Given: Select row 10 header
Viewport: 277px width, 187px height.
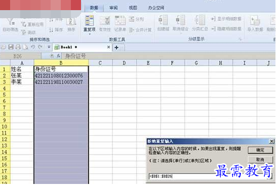Looking at the screenshot, I should [5, 126].
